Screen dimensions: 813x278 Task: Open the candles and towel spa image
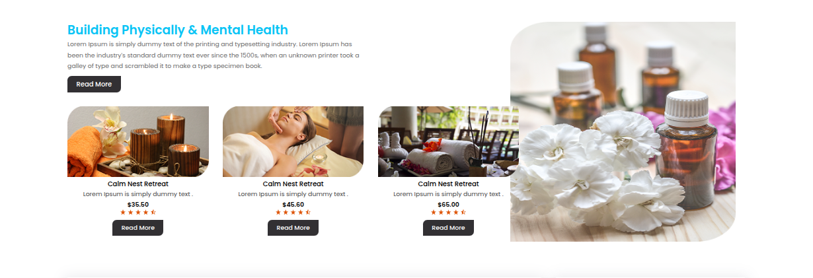[138, 142]
